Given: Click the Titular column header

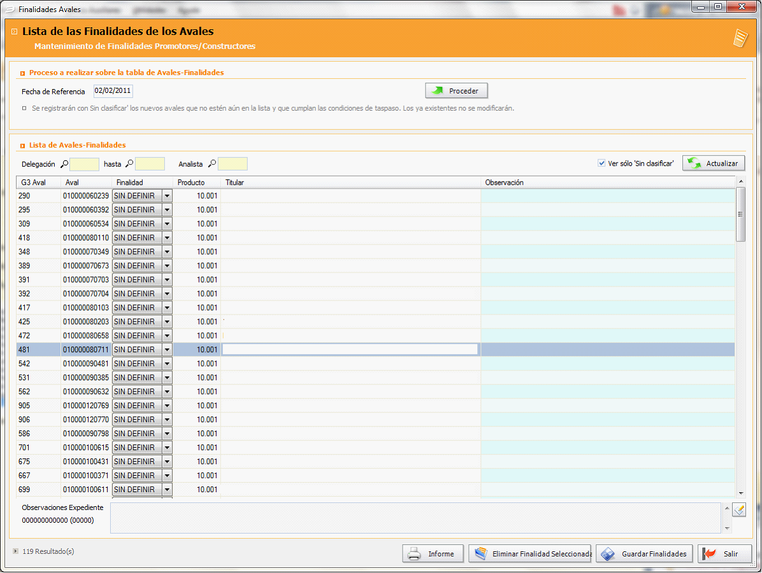Looking at the screenshot, I should pyautogui.click(x=351, y=183).
